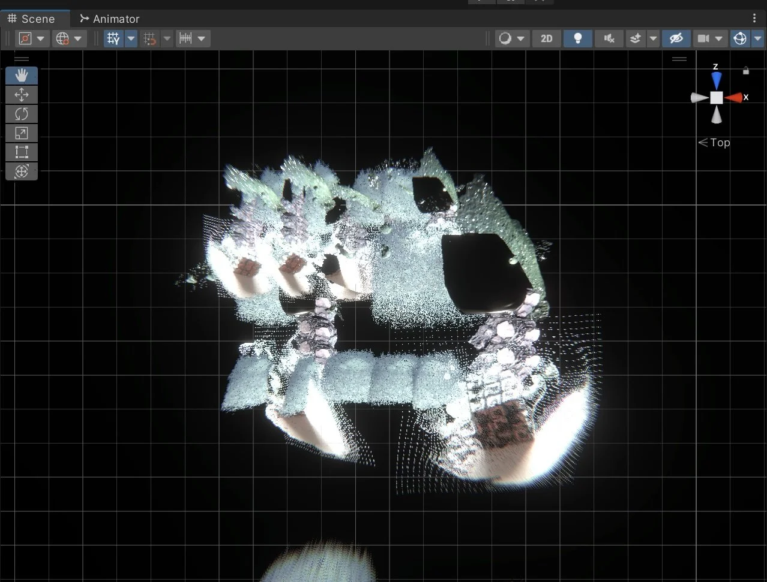Toggle 2D view mode
The width and height of the screenshot is (767, 582).
point(547,38)
